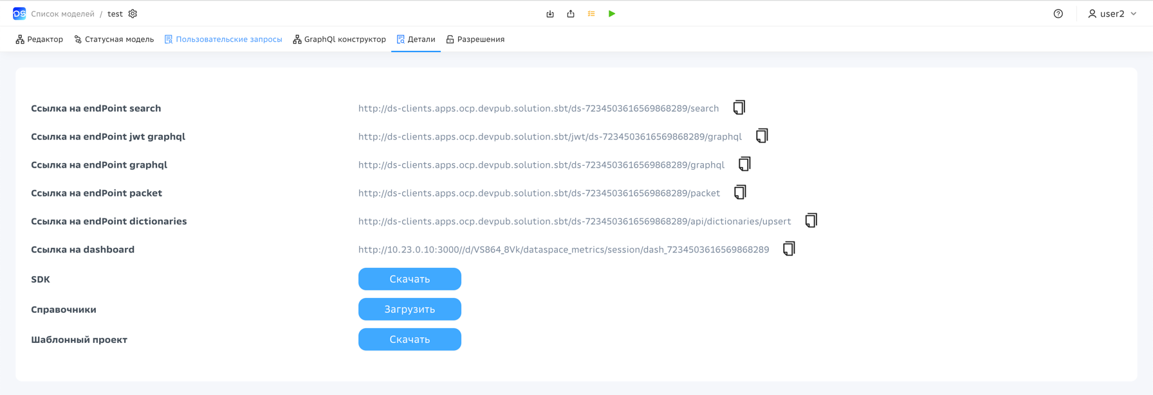
Task: Click the yellow checklist icon
Action: [591, 13]
